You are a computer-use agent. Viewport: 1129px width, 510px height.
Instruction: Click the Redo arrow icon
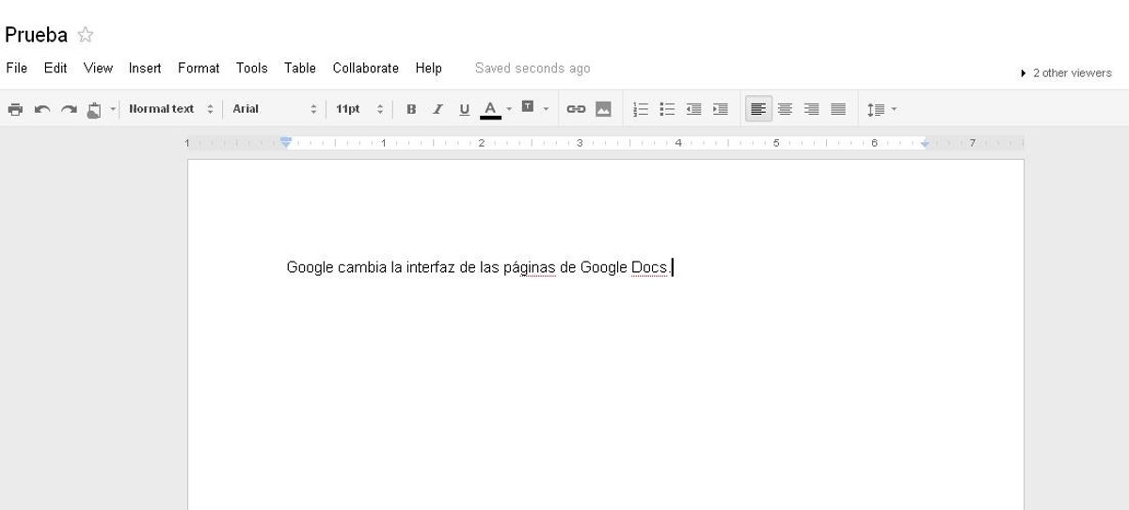tap(69, 109)
